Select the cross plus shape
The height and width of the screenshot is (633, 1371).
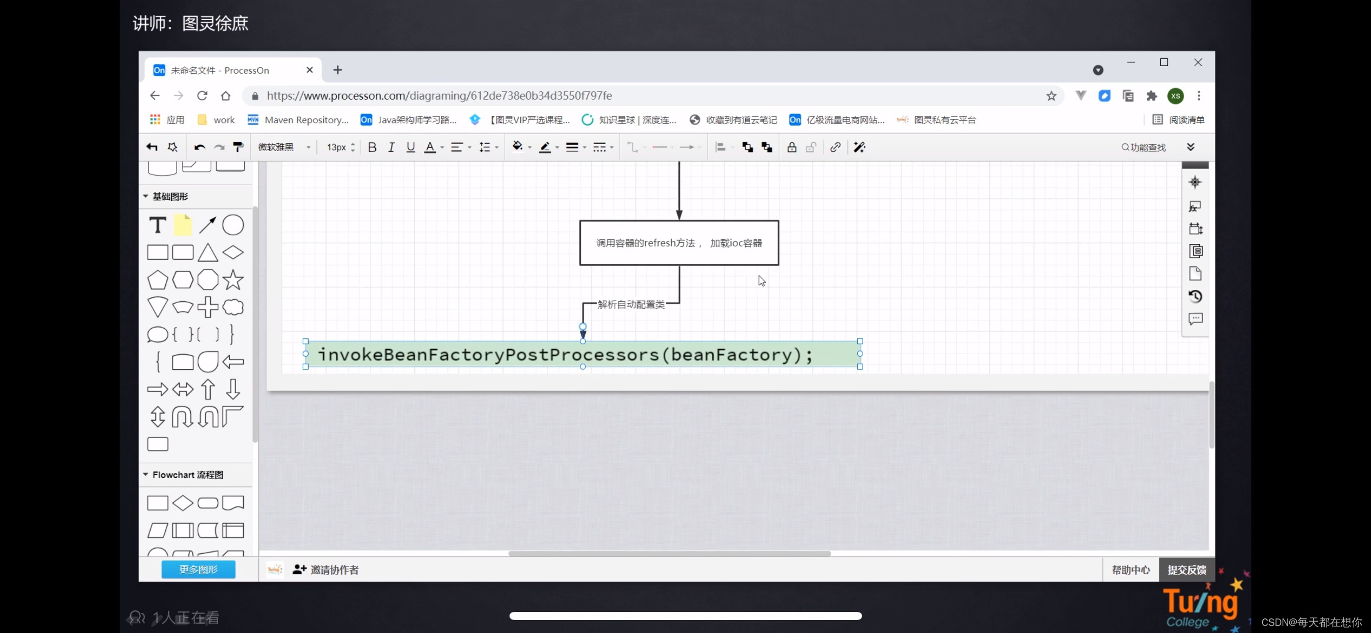pos(208,307)
